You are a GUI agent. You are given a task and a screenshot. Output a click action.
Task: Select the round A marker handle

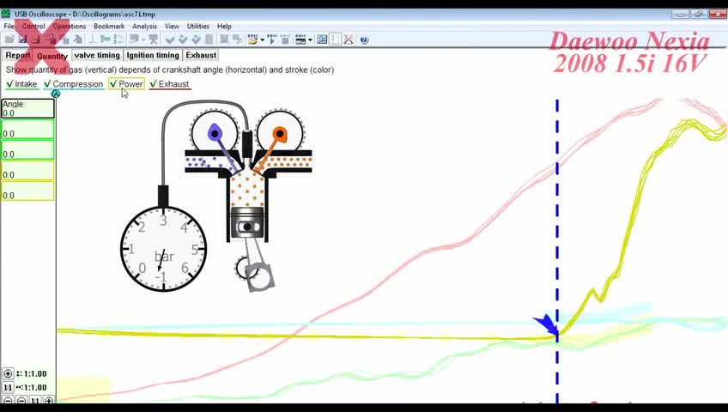[x=56, y=94]
